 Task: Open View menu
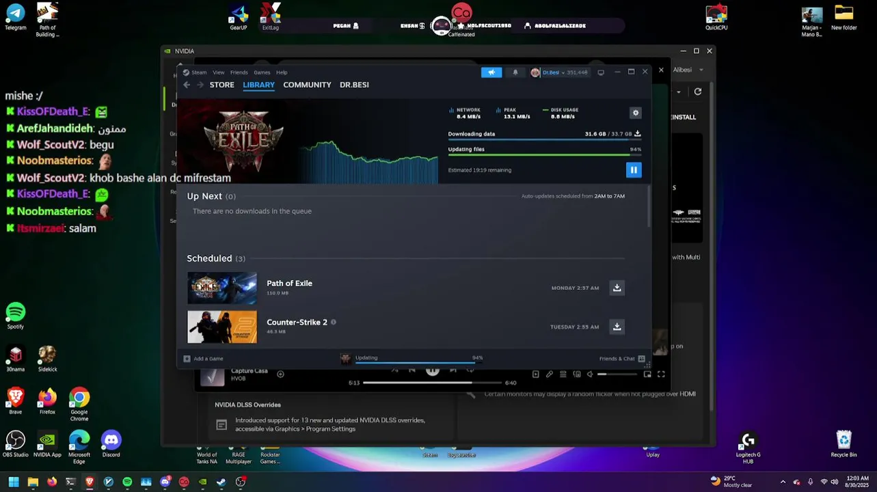(x=219, y=72)
